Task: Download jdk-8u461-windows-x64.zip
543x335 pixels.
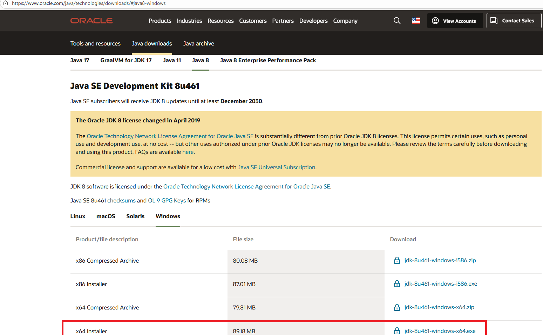Action: (x=439, y=307)
